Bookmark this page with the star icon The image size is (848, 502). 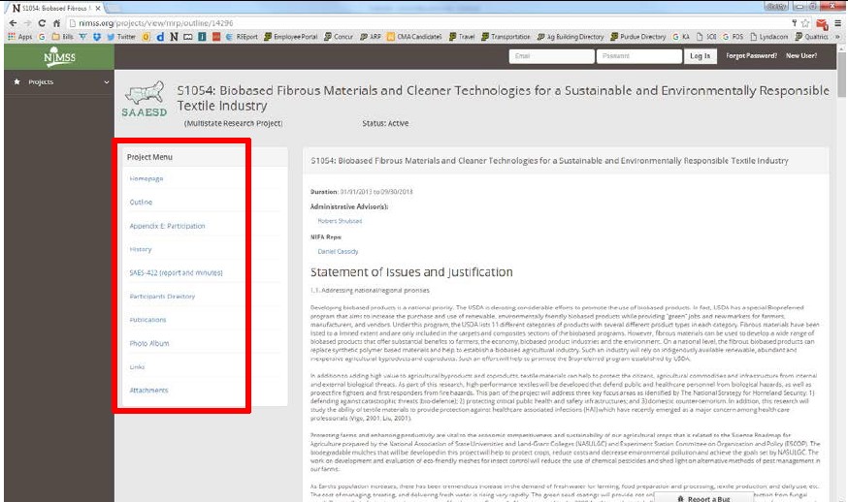[804, 22]
